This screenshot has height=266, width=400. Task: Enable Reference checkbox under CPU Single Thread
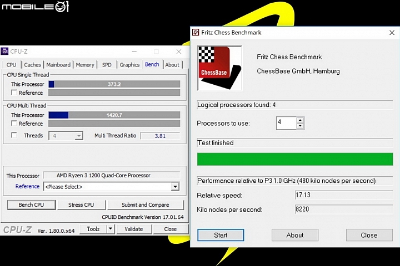14,93
